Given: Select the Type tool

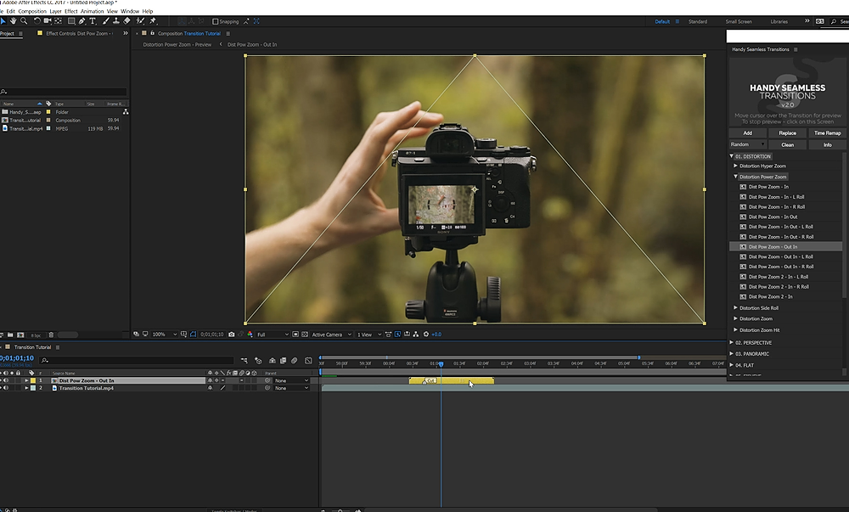Looking at the screenshot, I should click(x=93, y=21).
